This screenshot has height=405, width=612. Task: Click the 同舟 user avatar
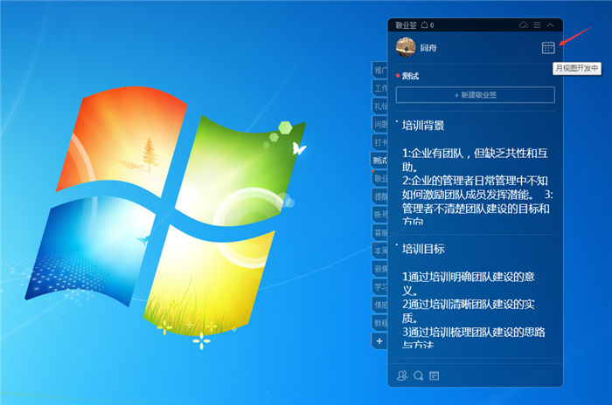(x=406, y=47)
